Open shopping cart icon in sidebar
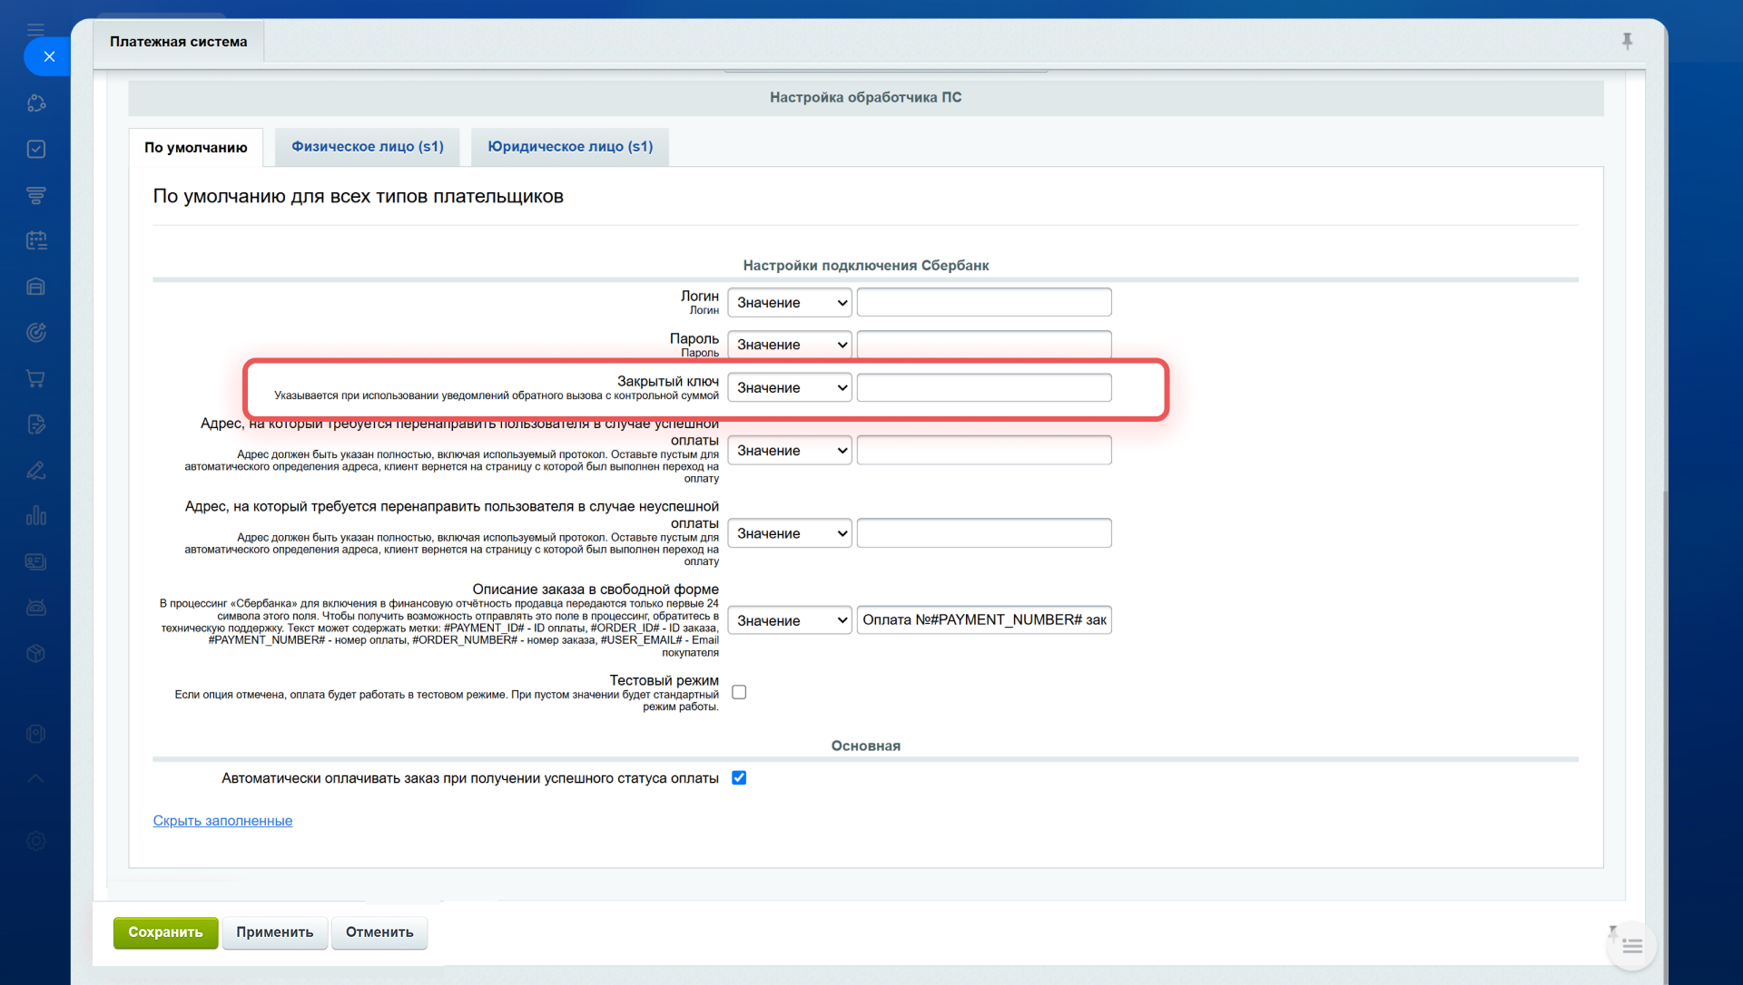 click(x=36, y=378)
